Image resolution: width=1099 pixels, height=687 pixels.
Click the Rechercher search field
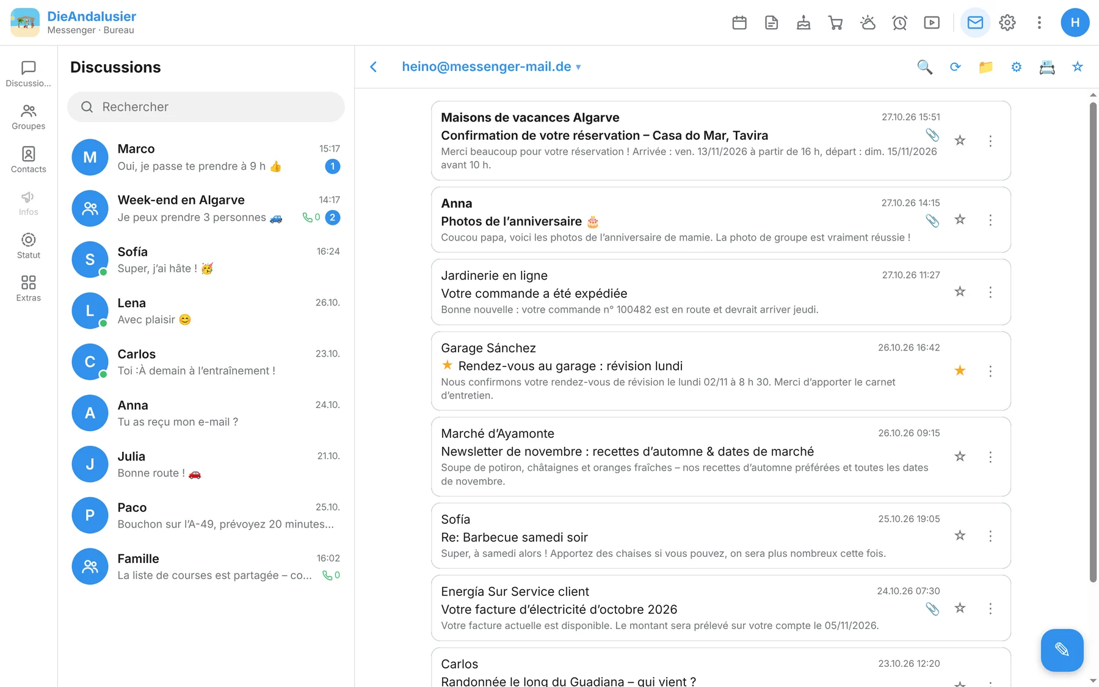[x=206, y=107]
